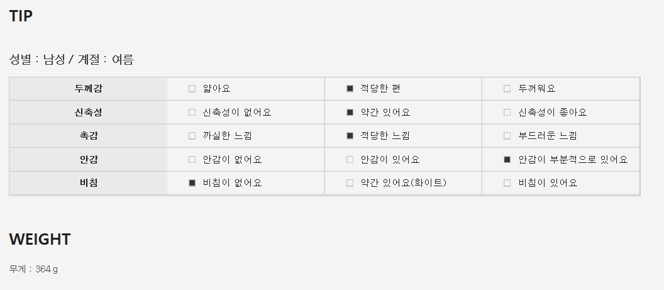This screenshot has height=290, width=664.
Task: Click the TIP section heading
Action: coord(21,16)
